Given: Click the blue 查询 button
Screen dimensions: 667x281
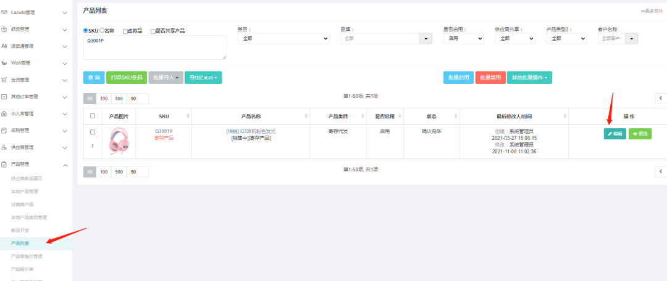Looking at the screenshot, I should [94, 77].
